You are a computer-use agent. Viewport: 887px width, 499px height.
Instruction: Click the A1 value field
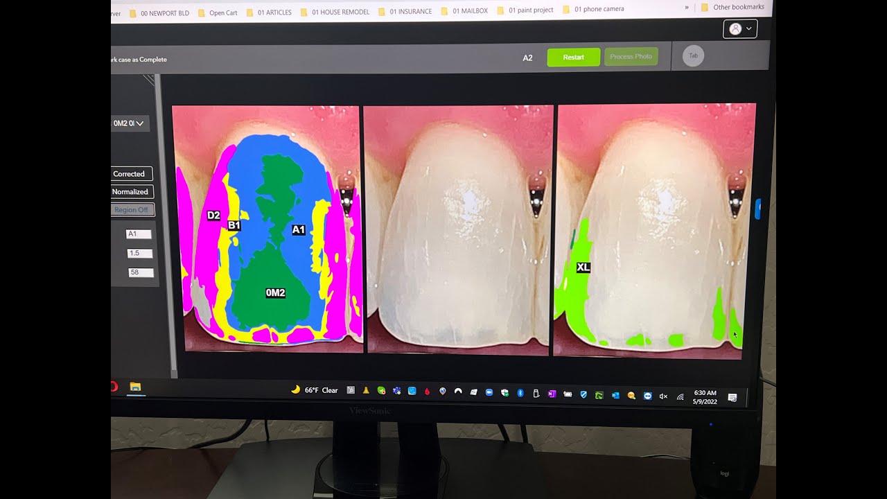click(139, 234)
